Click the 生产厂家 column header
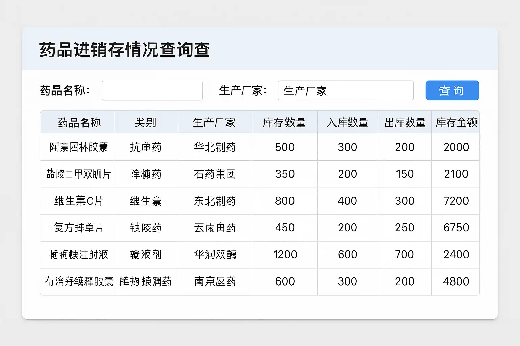 (214, 122)
